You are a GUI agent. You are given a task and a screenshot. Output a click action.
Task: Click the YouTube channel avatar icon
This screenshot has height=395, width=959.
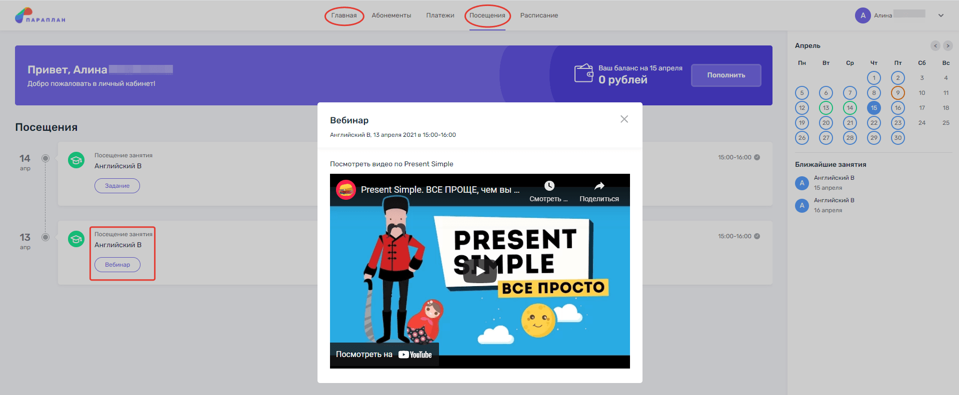345,190
